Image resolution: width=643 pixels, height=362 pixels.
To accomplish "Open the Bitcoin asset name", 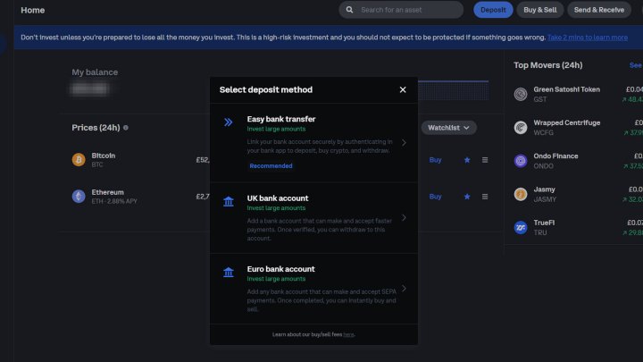I will [x=104, y=156].
